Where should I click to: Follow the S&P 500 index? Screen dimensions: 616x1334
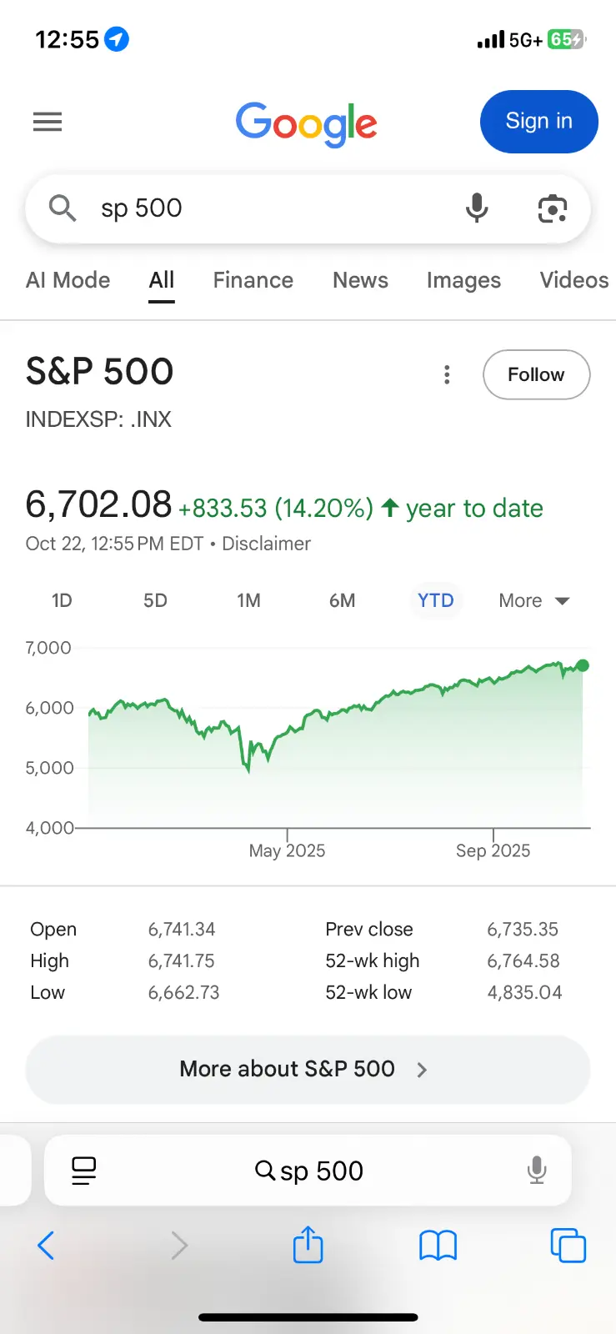click(536, 374)
